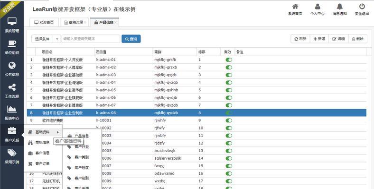Click the 简拼 column header
This screenshot has height=189, width=374.
[x=175, y=52]
